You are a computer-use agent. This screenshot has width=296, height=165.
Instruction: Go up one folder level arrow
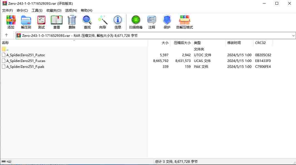[x=6, y=35]
